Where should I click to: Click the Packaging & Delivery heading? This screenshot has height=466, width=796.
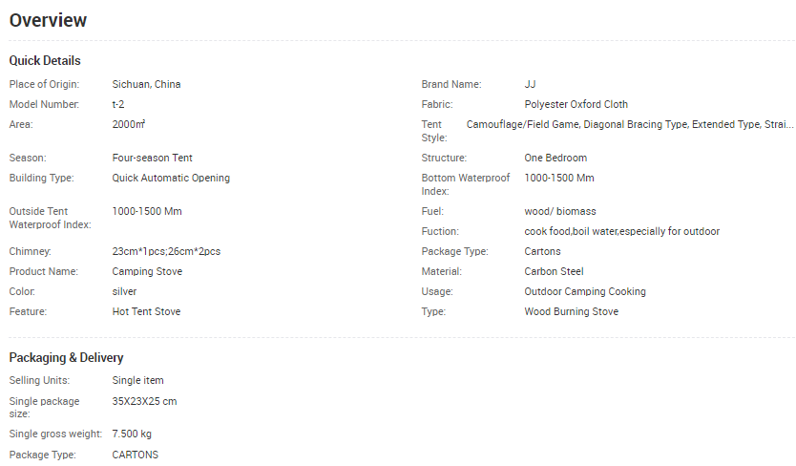[x=66, y=358]
